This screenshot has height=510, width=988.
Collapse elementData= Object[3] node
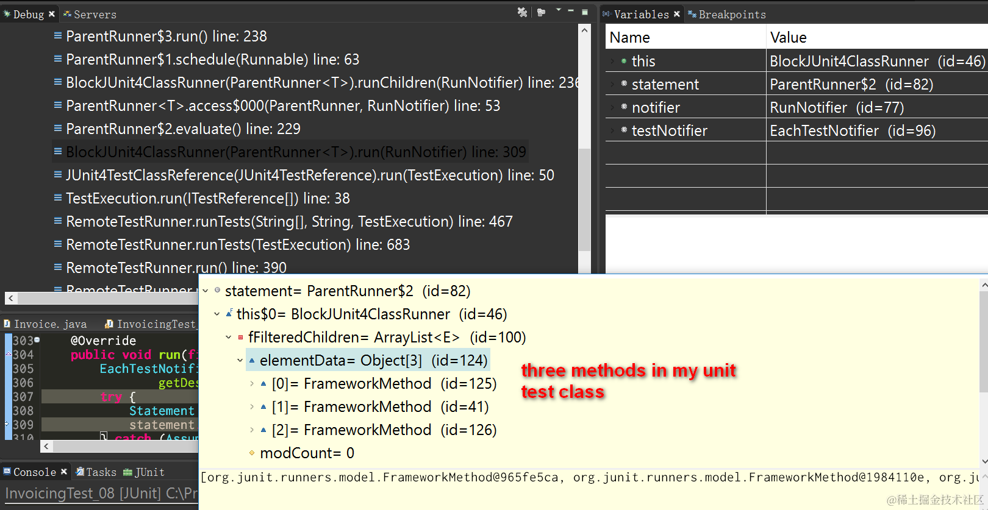click(x=240, y=361)
